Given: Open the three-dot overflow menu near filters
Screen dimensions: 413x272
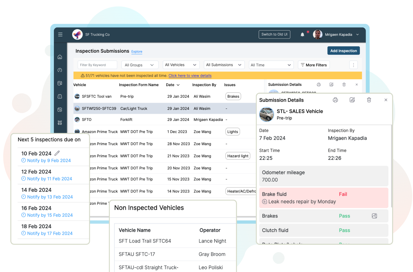Looking at the screenshot, I should (x=354, y=65).
